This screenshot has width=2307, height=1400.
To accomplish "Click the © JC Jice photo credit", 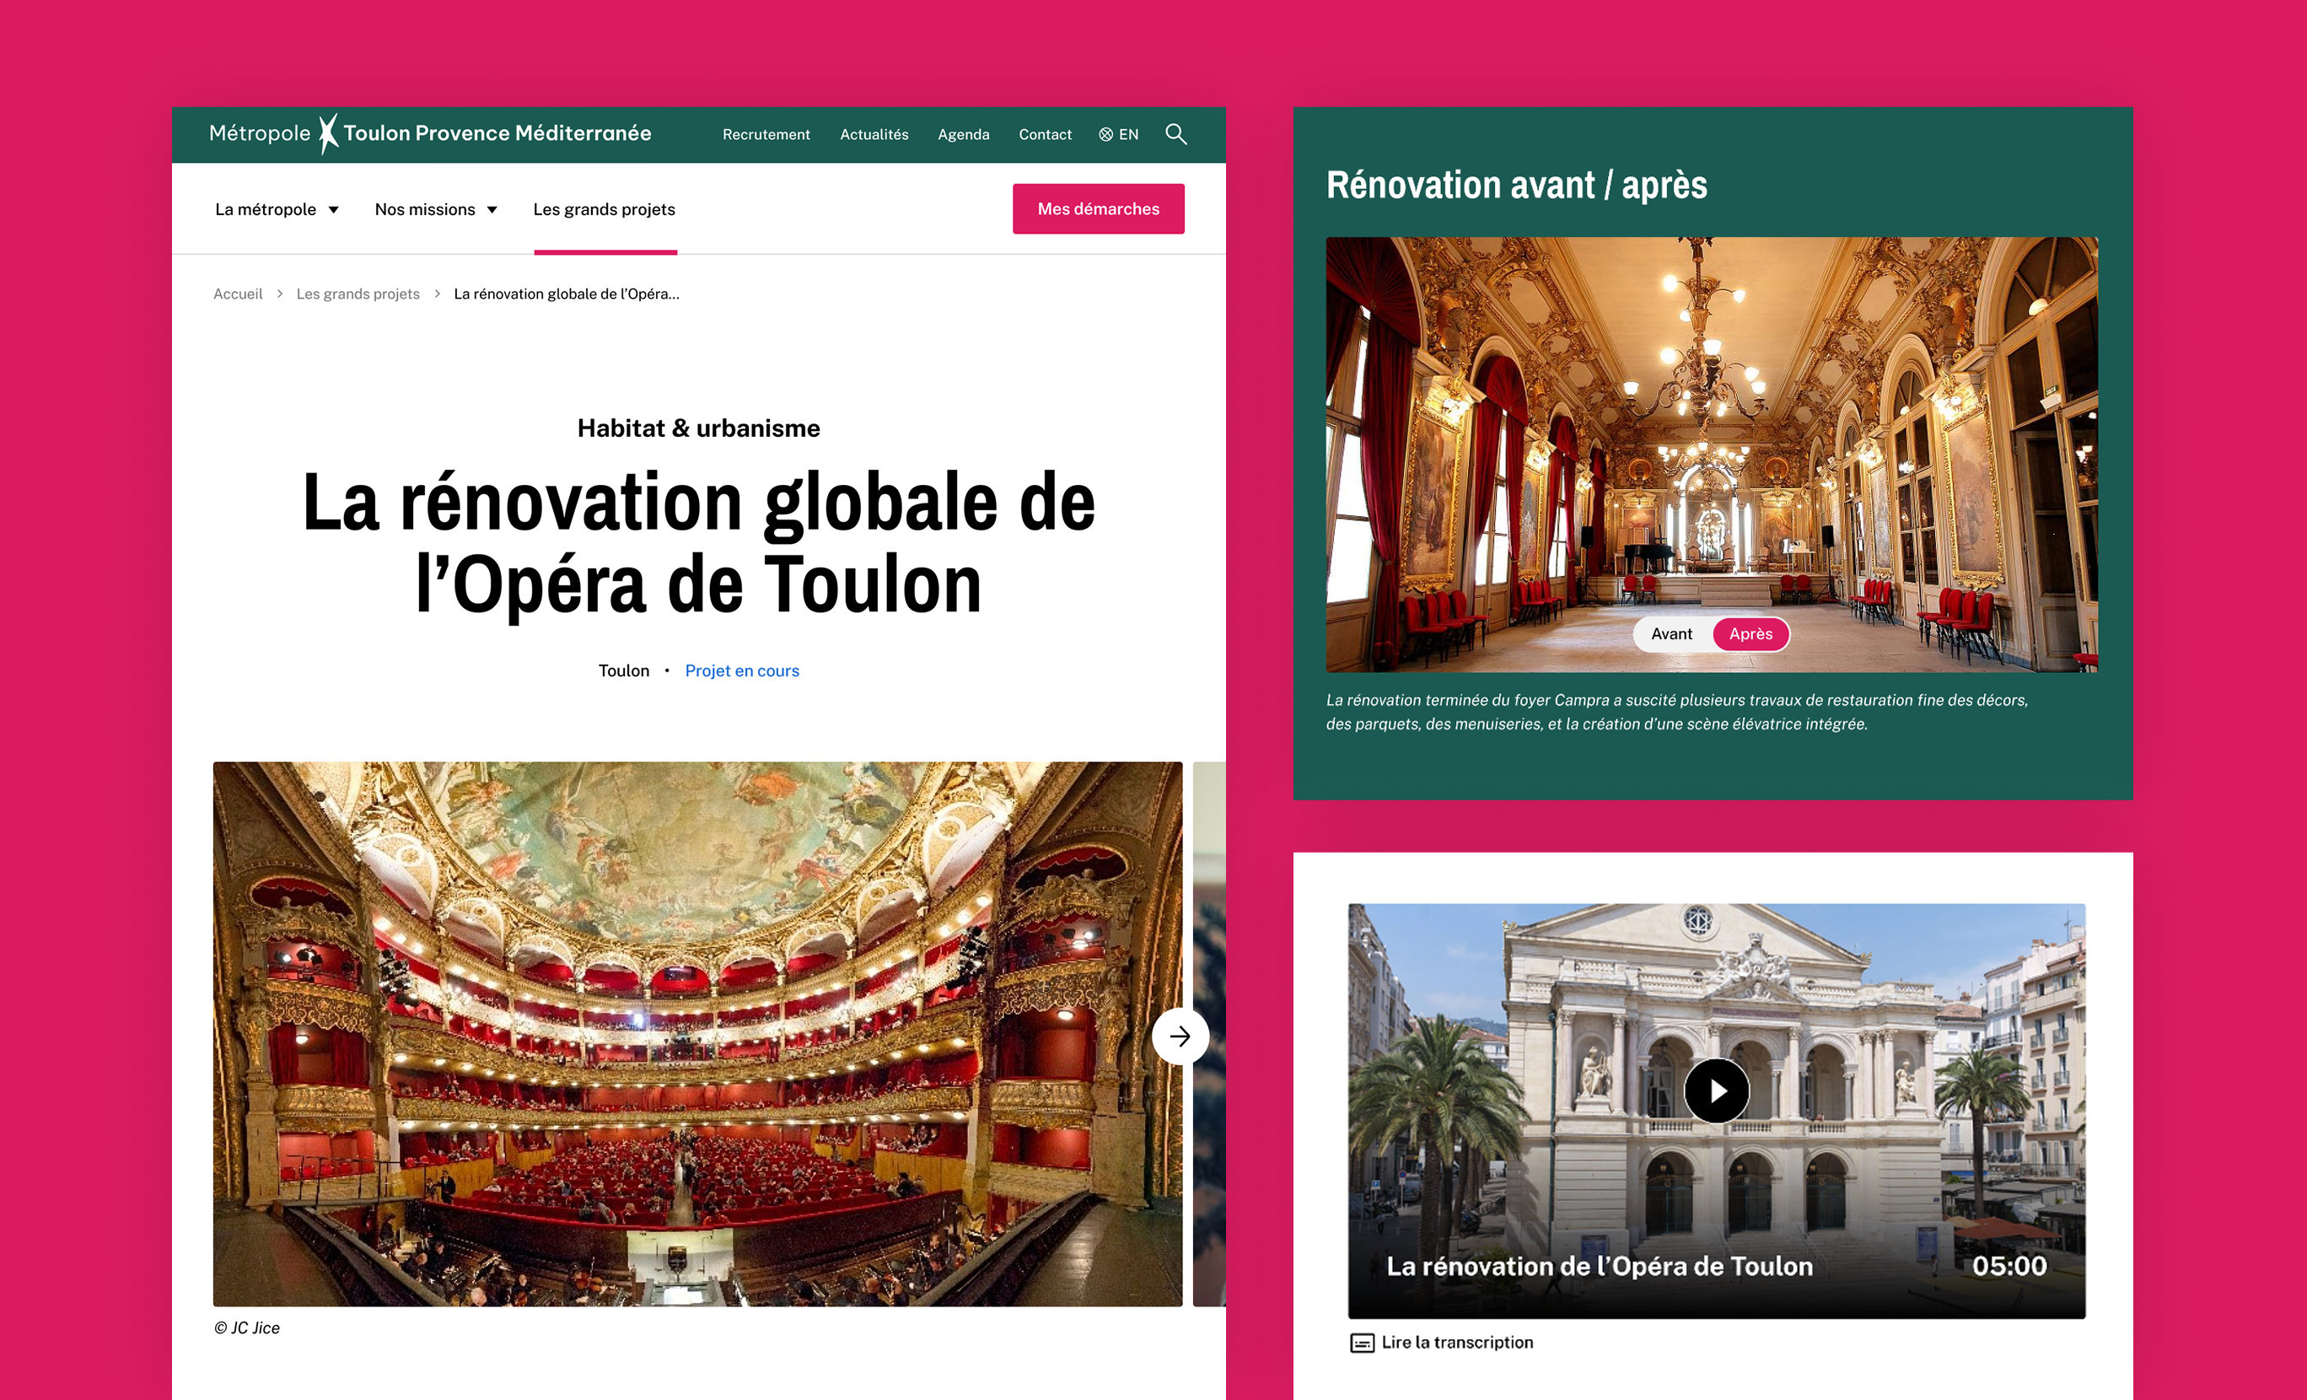I will (246, 1328).
